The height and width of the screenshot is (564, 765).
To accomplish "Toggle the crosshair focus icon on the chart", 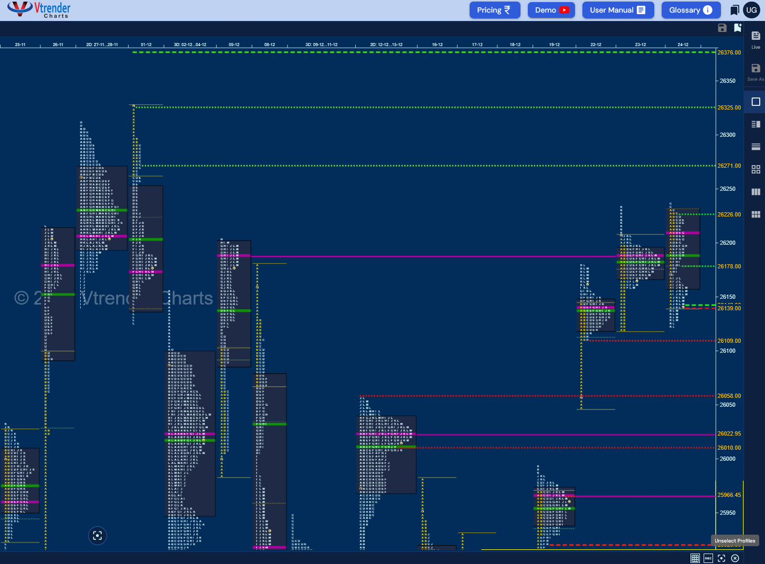I will [98, 535].
